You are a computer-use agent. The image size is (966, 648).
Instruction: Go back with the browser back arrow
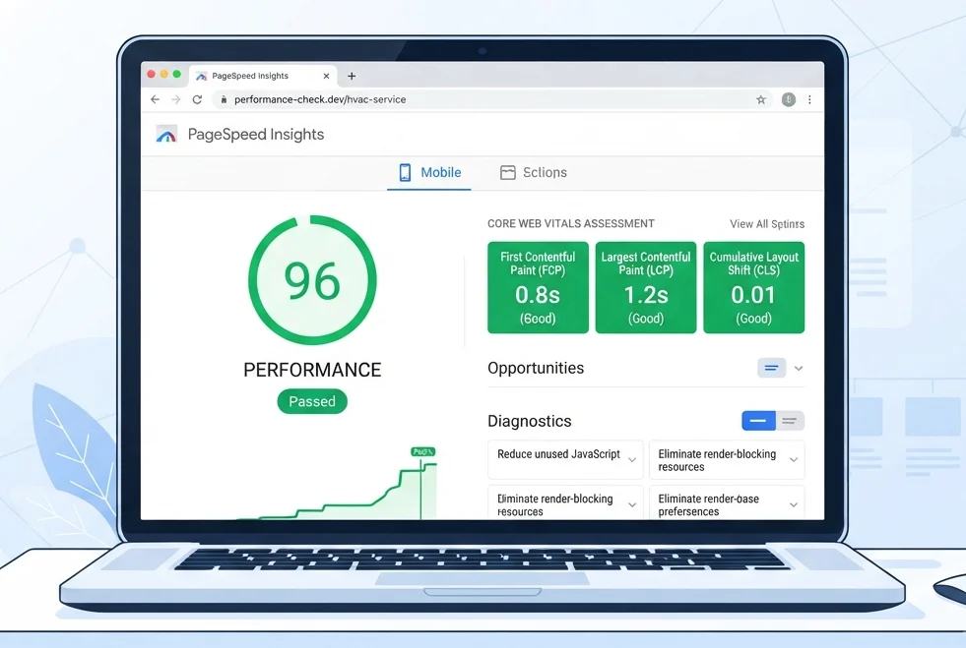(155, 99)
